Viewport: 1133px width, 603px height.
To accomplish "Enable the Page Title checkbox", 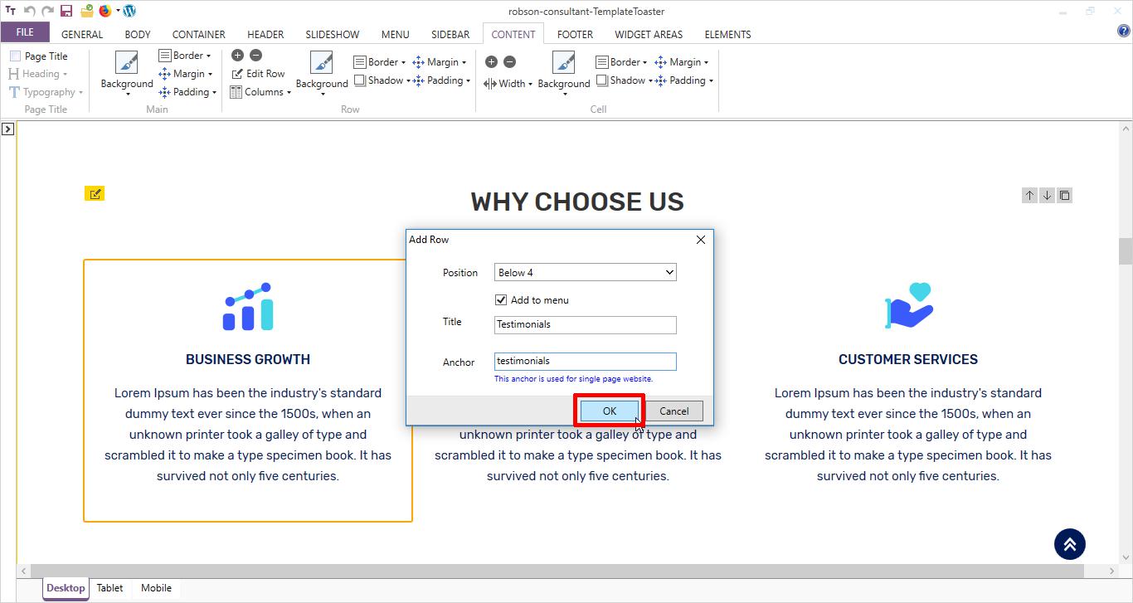I will [x=16, y=56].
